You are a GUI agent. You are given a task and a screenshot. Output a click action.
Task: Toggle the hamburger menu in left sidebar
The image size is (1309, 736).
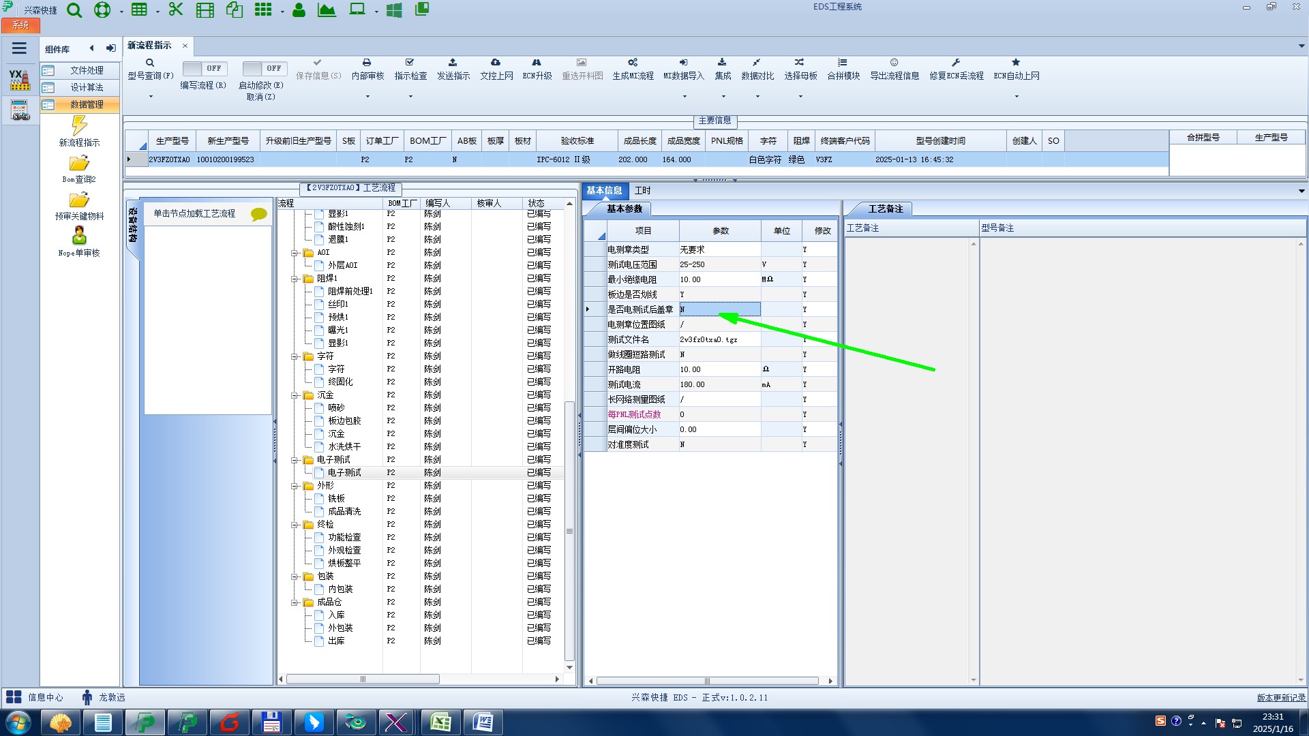19,48
